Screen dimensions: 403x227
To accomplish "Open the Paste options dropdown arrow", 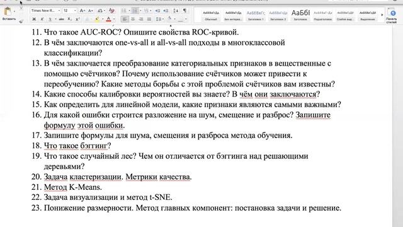I will pyautogui.click(x=14, y=11).
